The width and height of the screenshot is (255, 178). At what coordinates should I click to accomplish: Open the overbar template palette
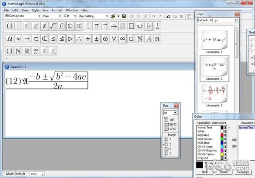click(x=96, y=26)
